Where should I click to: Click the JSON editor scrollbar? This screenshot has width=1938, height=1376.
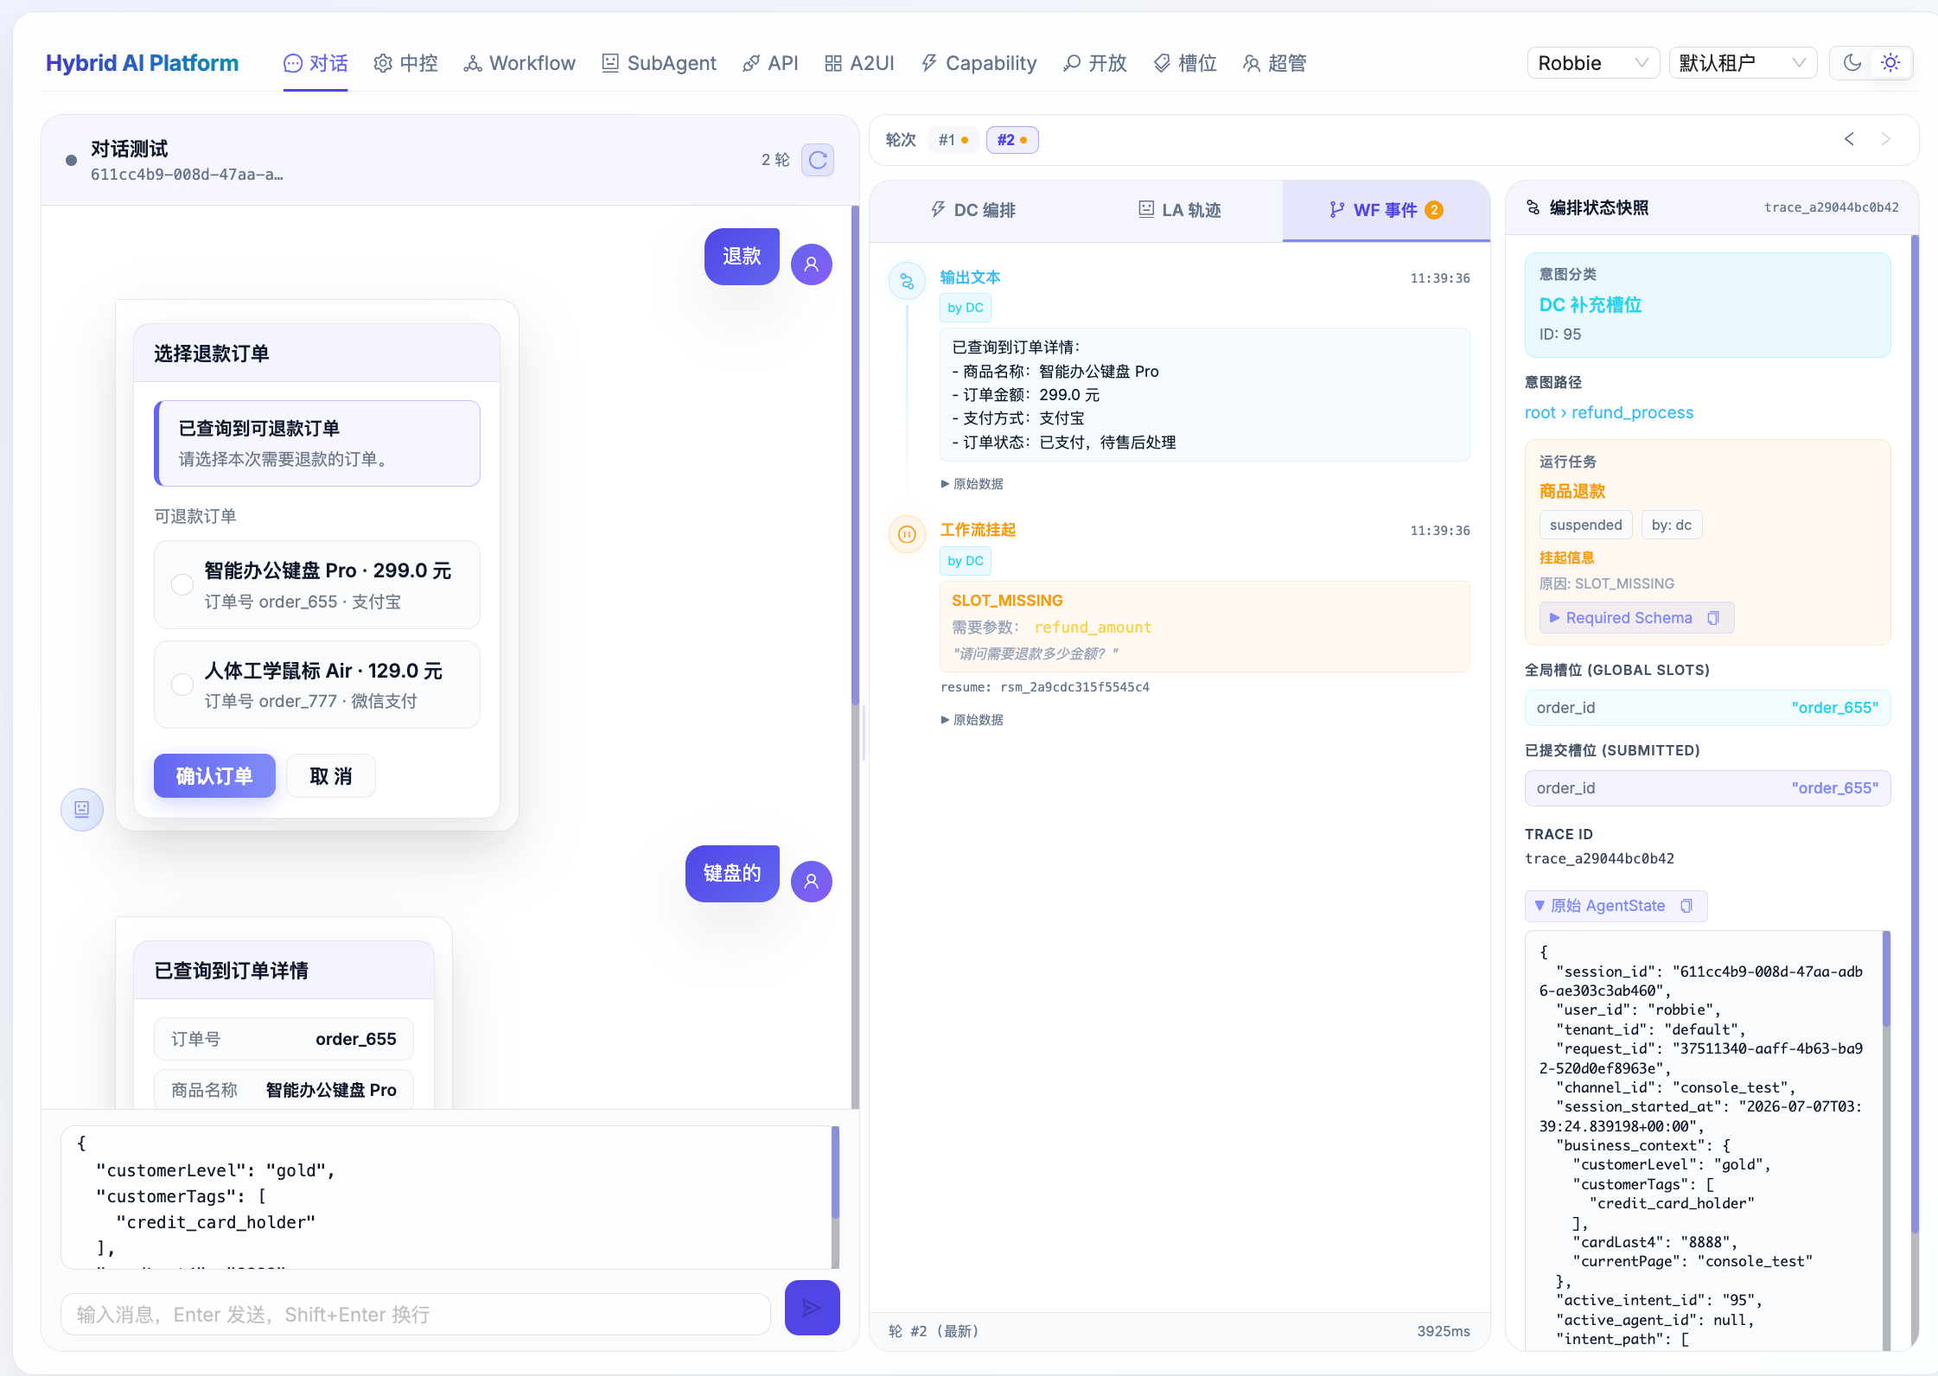coord(835,1173)
